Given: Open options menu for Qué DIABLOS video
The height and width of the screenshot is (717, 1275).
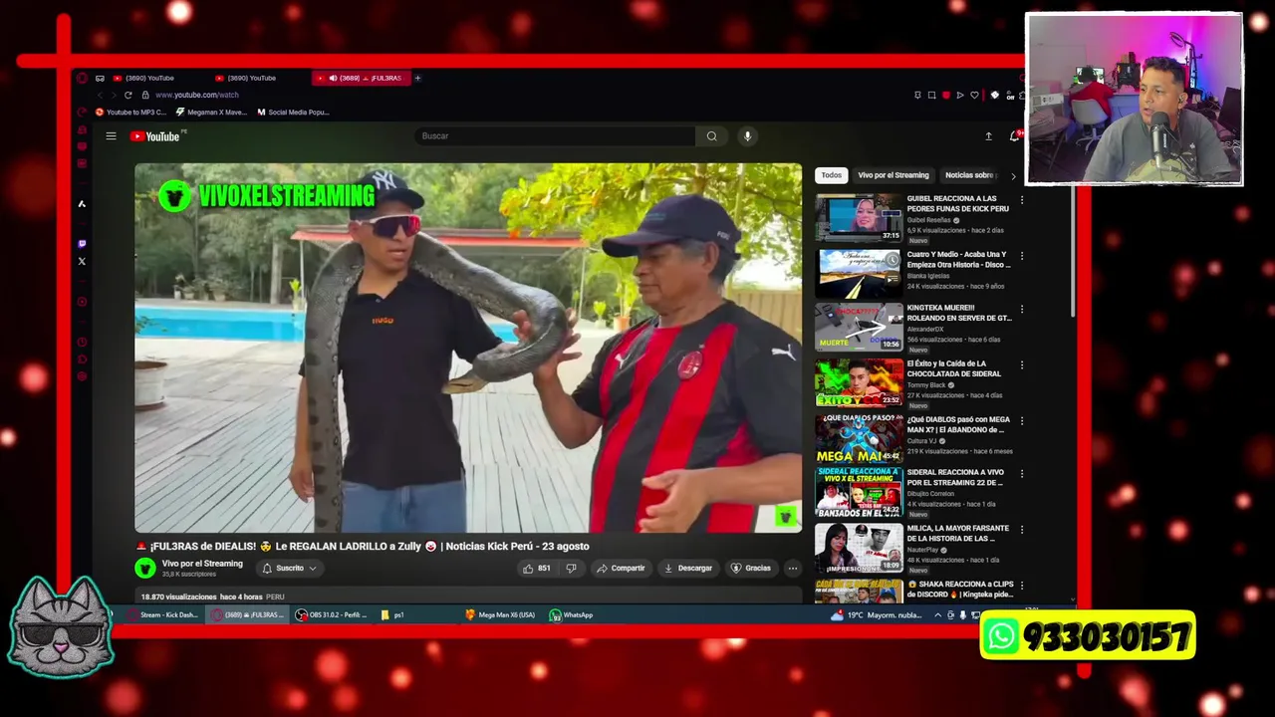Looking at the screenshot, I should pyautogui.click(x=1021, y=421).
